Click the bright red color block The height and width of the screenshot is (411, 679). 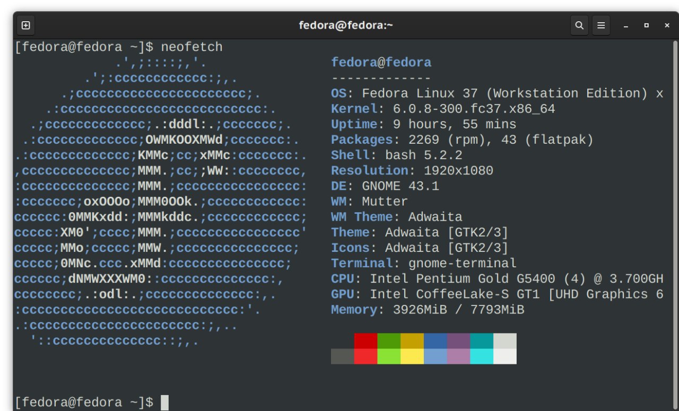365,356
